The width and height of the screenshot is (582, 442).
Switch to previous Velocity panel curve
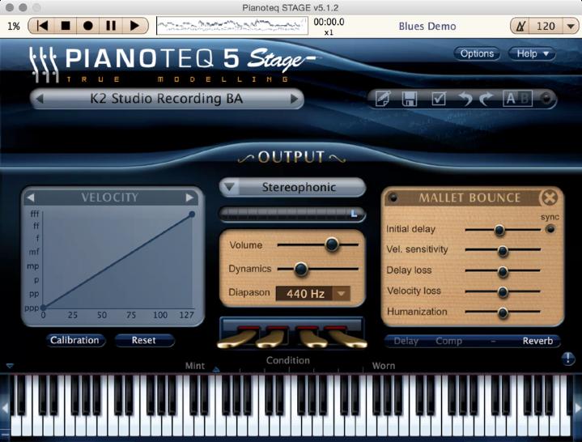(31, 198)
